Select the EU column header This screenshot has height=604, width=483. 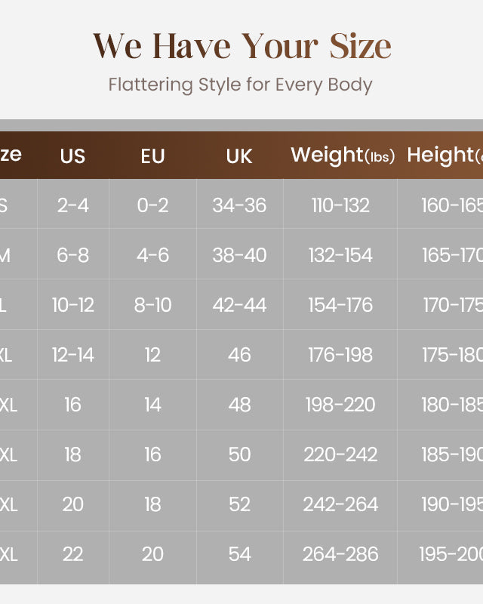(x=152, y=156)
